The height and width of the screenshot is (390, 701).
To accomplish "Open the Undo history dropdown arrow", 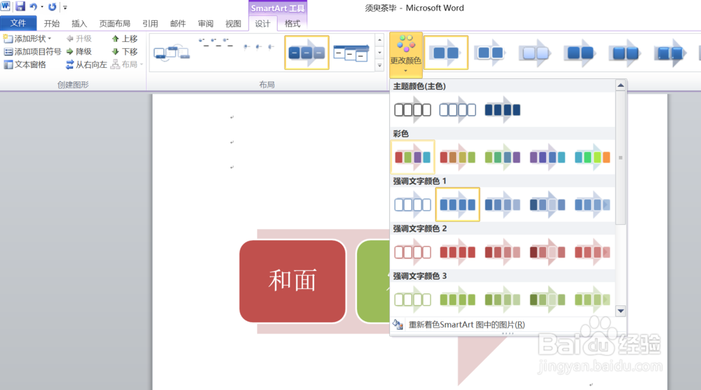I will point(42,7).
